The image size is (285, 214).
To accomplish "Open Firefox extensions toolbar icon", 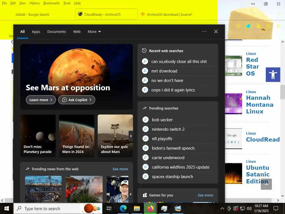I will point(268,26).
